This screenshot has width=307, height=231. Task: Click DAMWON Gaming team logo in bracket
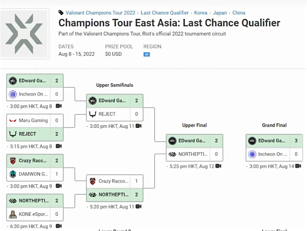(x=13, y=174)
